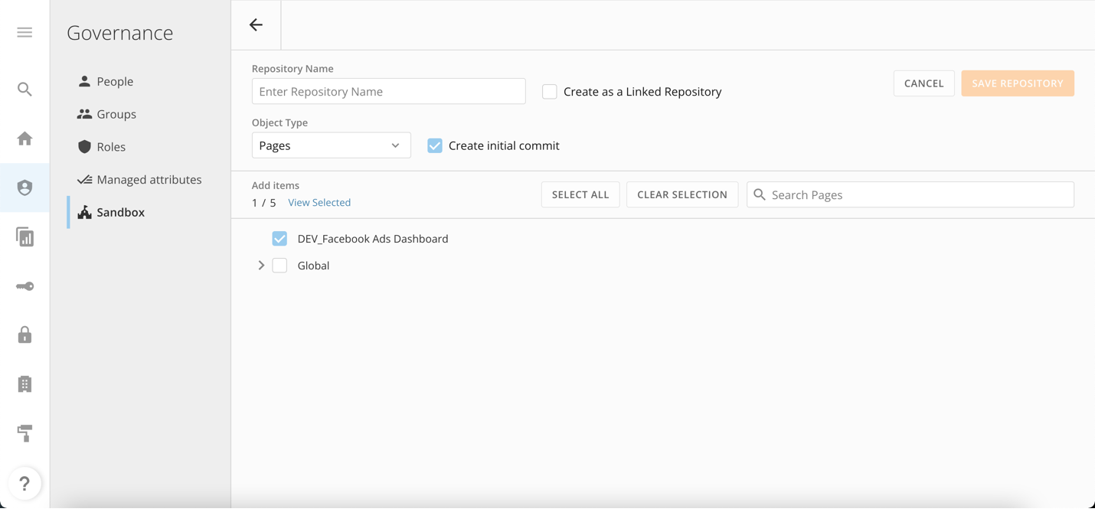Viewport: 1095px width, 512px height.
Task: Uncheck Create initial commit checkbox
Action: tap(435, 145)
